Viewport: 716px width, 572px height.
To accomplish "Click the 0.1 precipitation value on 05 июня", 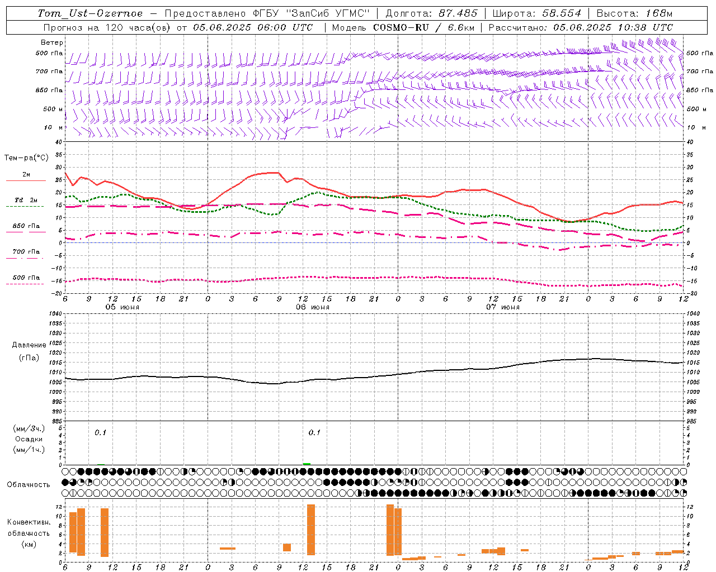I will (100, 432).
